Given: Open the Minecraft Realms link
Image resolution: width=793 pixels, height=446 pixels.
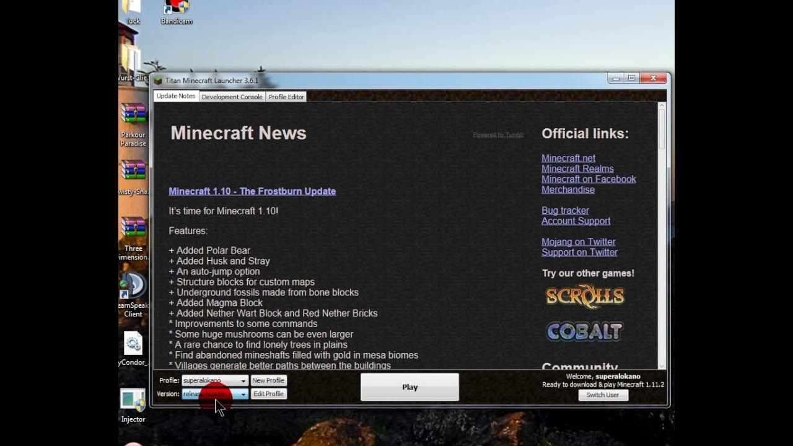Looking at the screenshot, I should (577, 168).
